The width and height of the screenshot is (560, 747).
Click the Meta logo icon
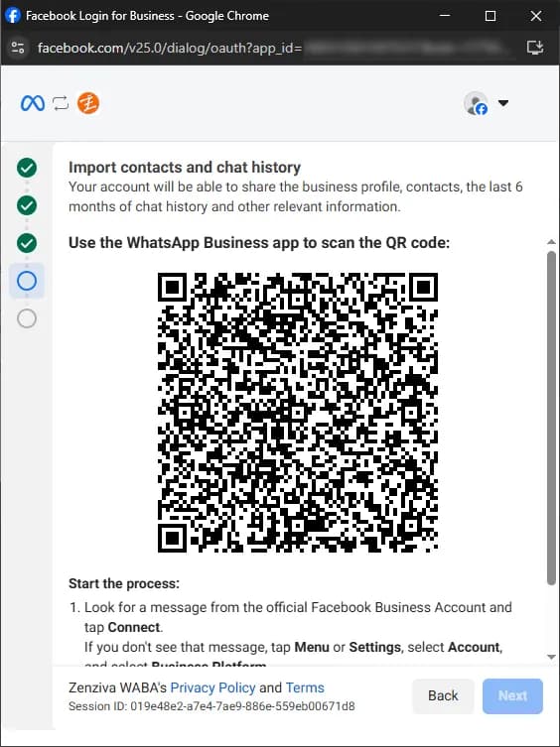coord(33,103)
